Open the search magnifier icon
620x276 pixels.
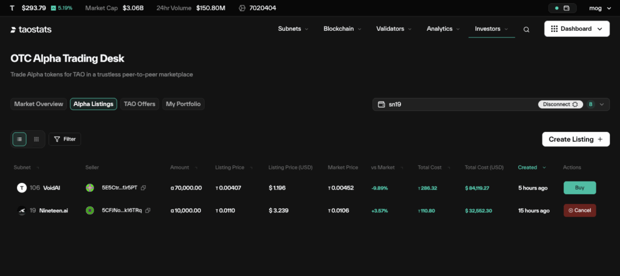526,29
